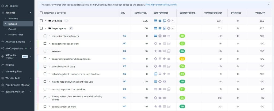This screenshot has width=274, height=111.
Task: Check the URL links group checkbox
Action: click(x=41, y=21)
